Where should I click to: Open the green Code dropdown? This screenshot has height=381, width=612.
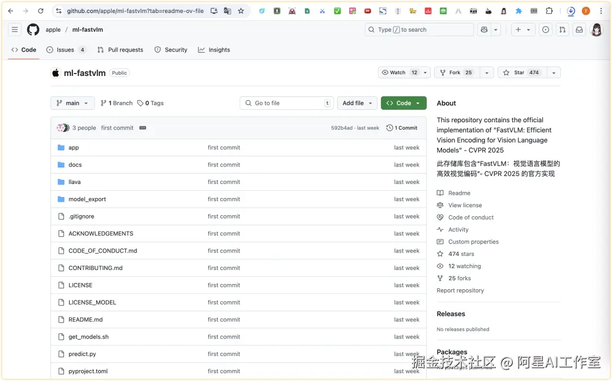click(x=403, y=104)
